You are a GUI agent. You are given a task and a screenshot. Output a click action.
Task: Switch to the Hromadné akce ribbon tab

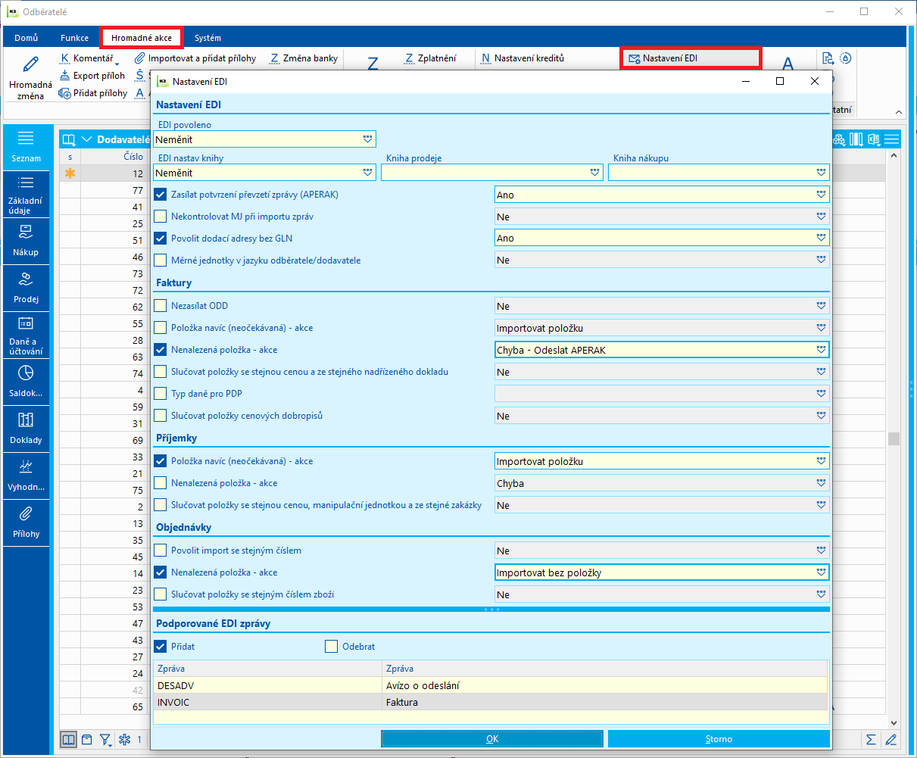tap(142, 38)
